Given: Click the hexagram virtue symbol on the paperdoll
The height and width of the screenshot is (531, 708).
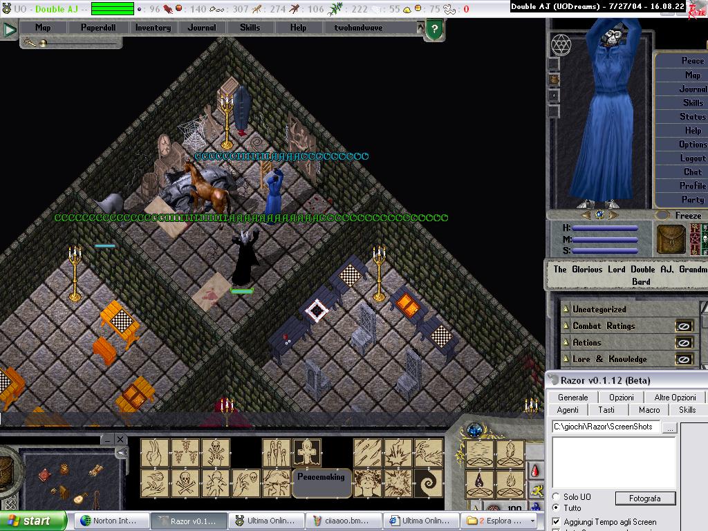Looking at the screenshot, I should [561, 45].
